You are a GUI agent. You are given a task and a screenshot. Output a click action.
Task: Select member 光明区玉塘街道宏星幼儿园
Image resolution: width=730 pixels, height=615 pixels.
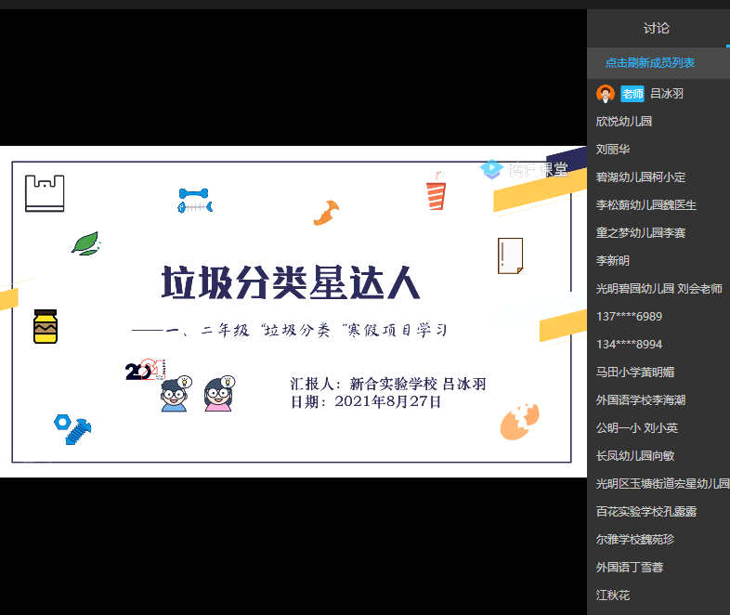[663, 484]
